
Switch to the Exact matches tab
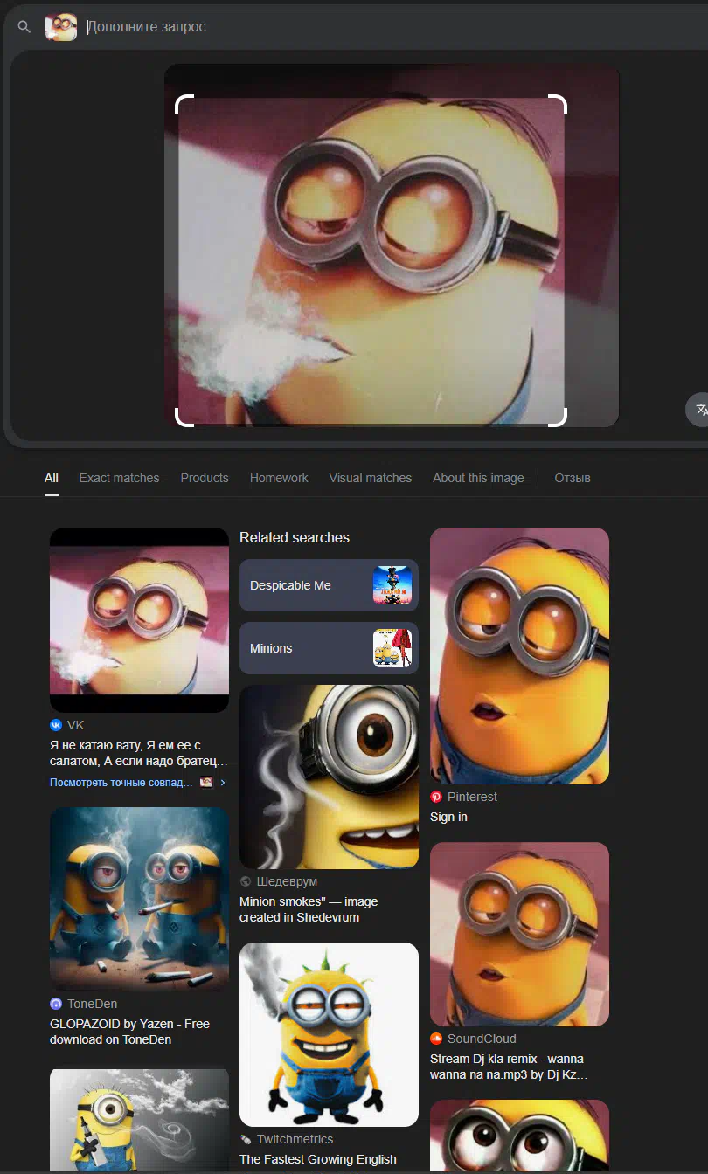(119, 478)
